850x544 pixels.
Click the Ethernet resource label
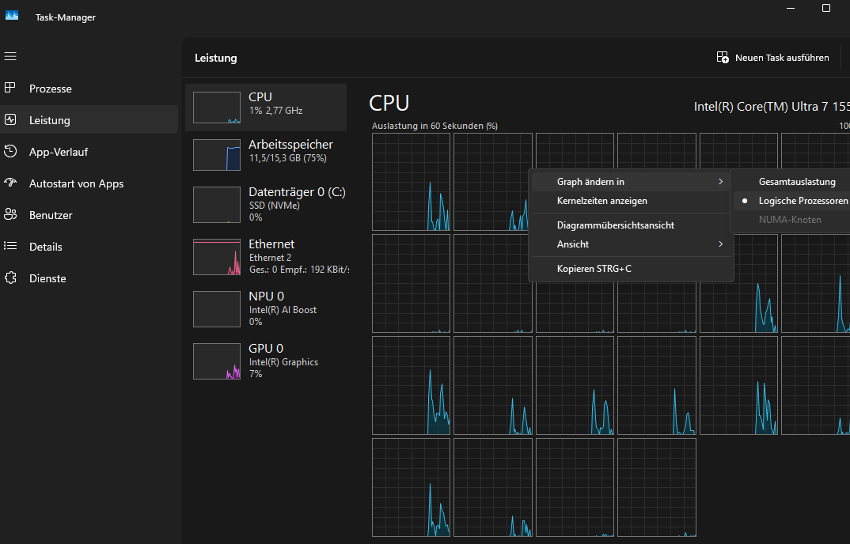[x=271, y=244]
